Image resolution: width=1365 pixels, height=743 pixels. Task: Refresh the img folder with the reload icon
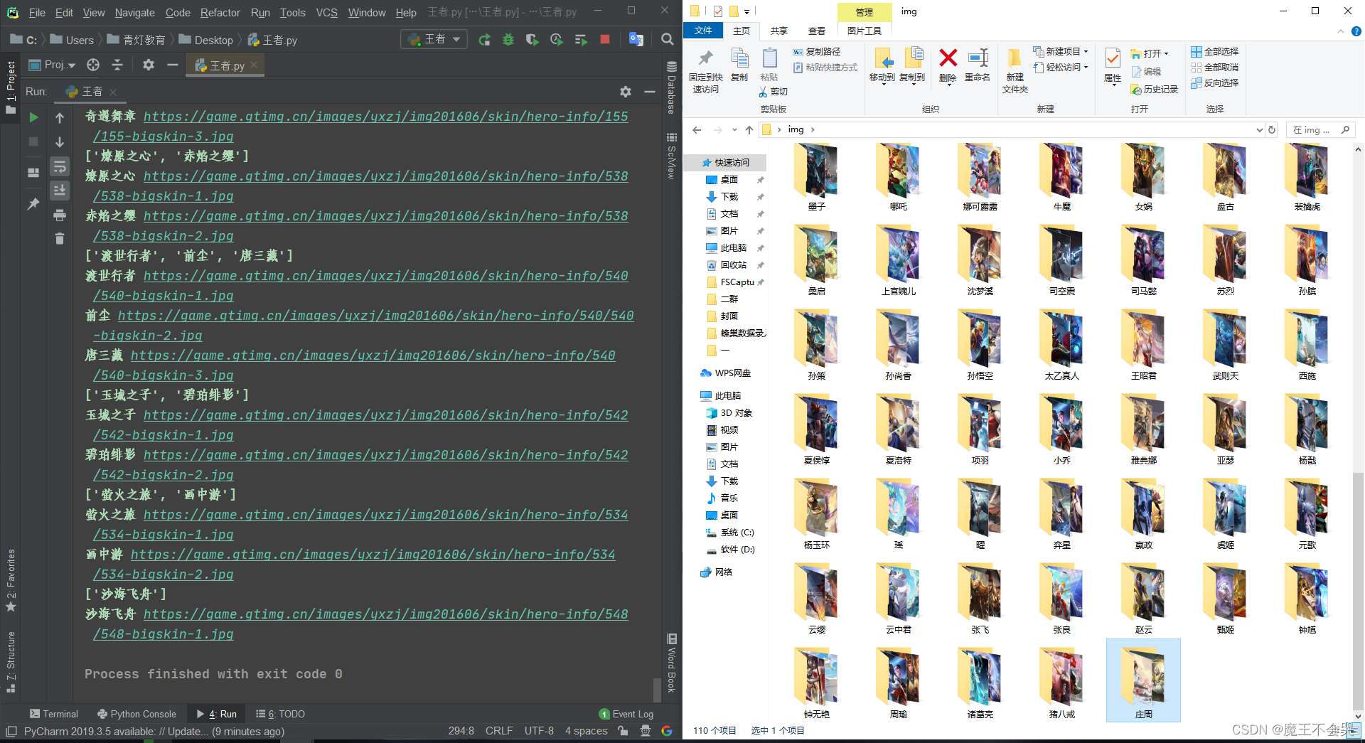(1272, 129)
